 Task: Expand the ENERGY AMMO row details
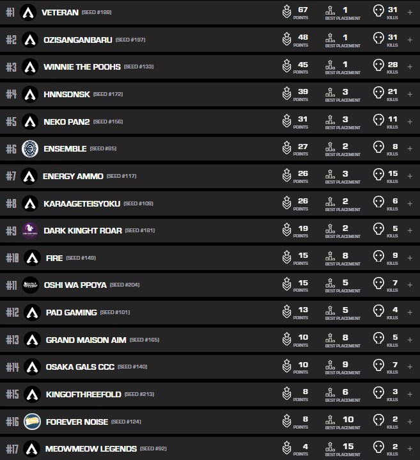point(410,176)
